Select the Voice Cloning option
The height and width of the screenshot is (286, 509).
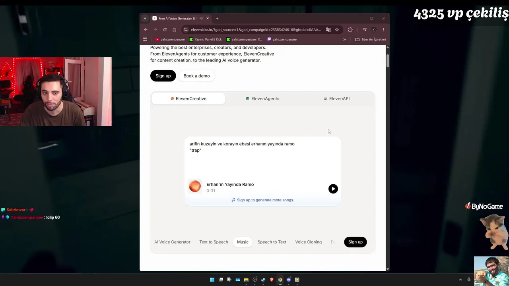tap(309, 242)
